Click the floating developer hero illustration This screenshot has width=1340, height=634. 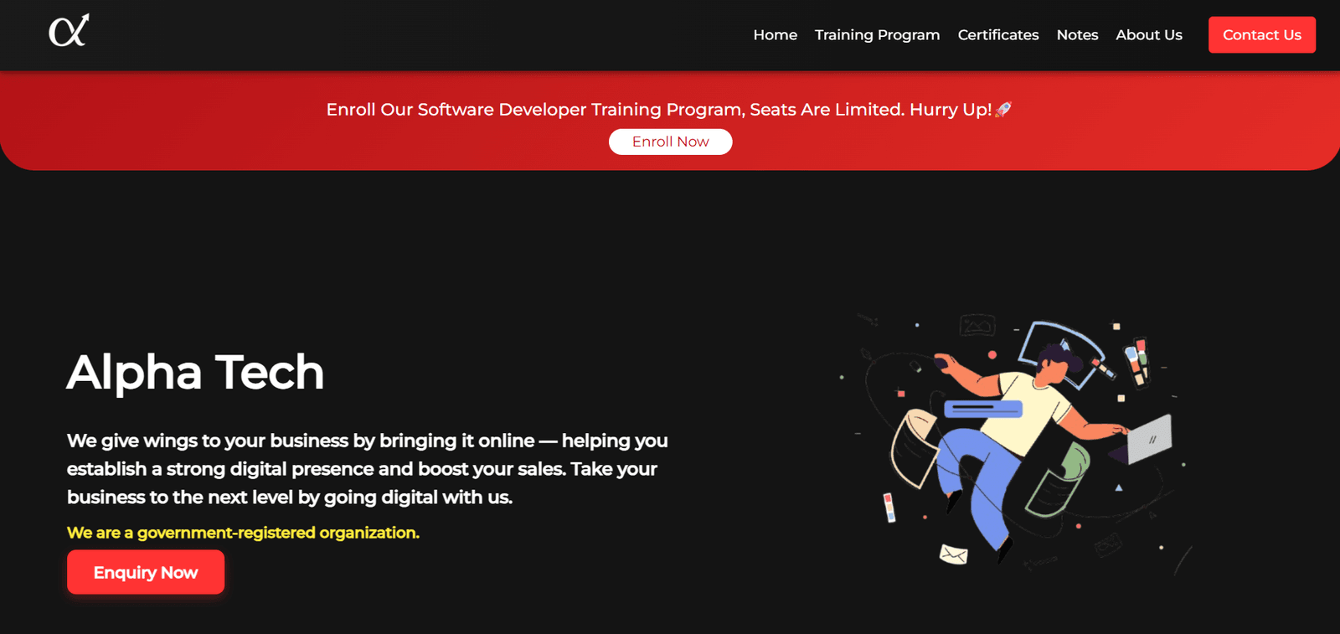tap(1018, 444)
